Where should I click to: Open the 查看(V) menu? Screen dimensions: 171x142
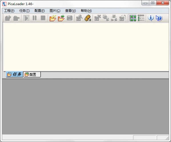[70, 11]
